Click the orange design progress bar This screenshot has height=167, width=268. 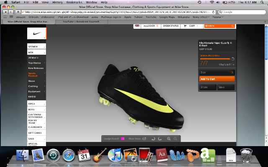point(215,59)
